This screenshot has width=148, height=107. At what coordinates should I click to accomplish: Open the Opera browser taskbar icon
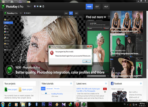pos(77,104)
